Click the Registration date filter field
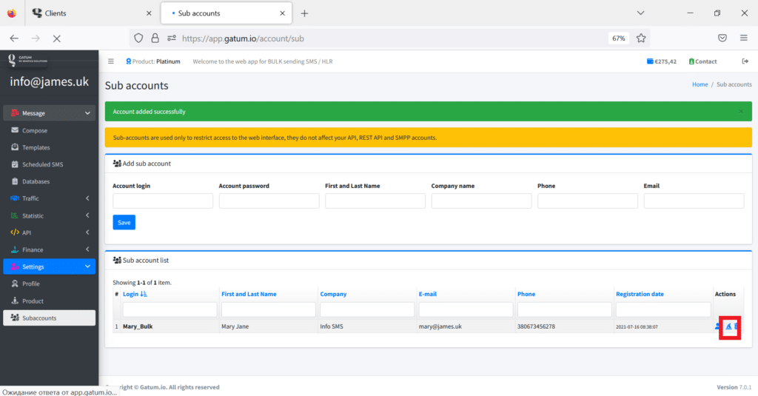This screenshot has width=758, height=396. tap(663, 309)
